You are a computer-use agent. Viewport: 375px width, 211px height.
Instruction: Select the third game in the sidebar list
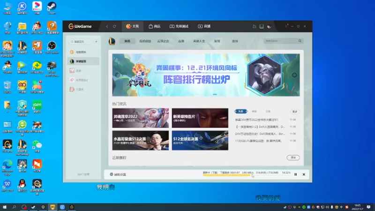pos(83,71)
